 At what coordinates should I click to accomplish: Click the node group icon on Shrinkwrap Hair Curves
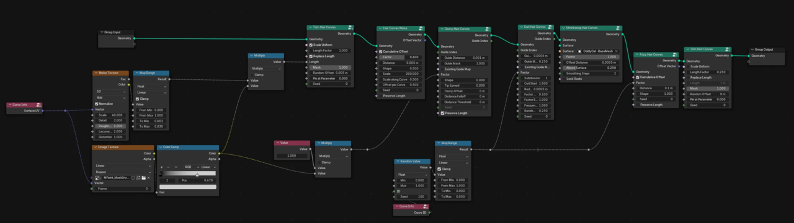click(x=618, y=28)
